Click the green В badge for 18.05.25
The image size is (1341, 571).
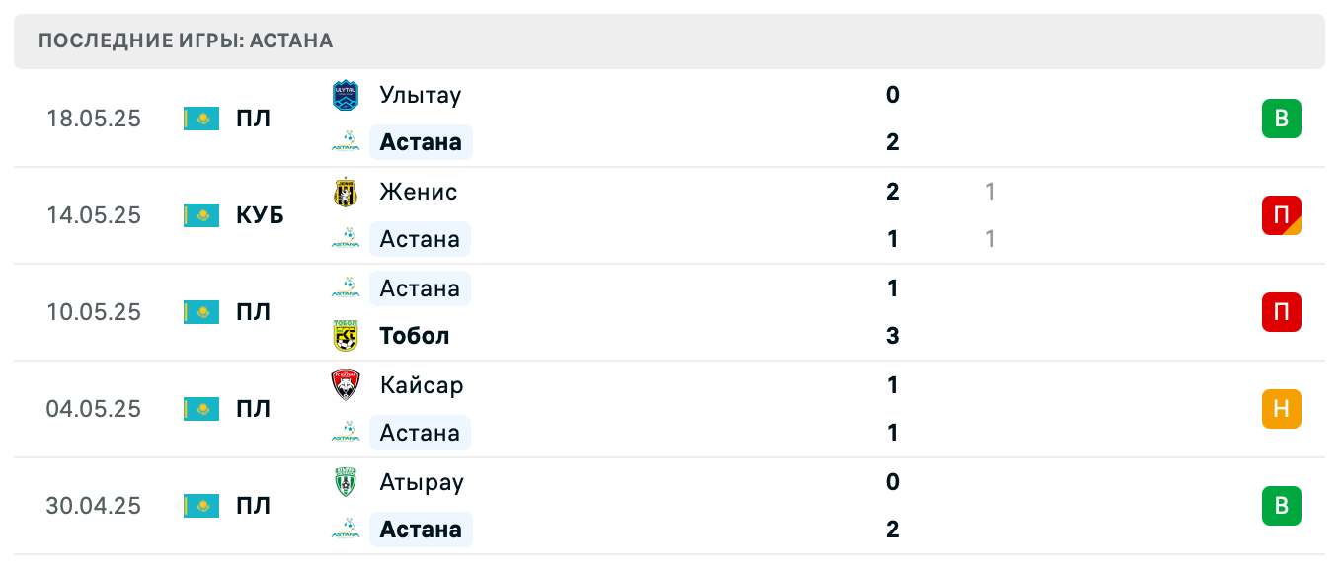click(x=1281, y=119)
